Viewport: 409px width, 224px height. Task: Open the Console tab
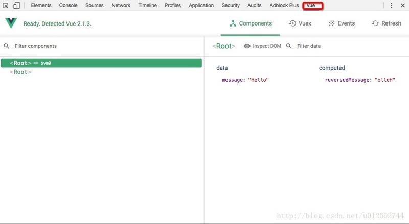point(68,5)
